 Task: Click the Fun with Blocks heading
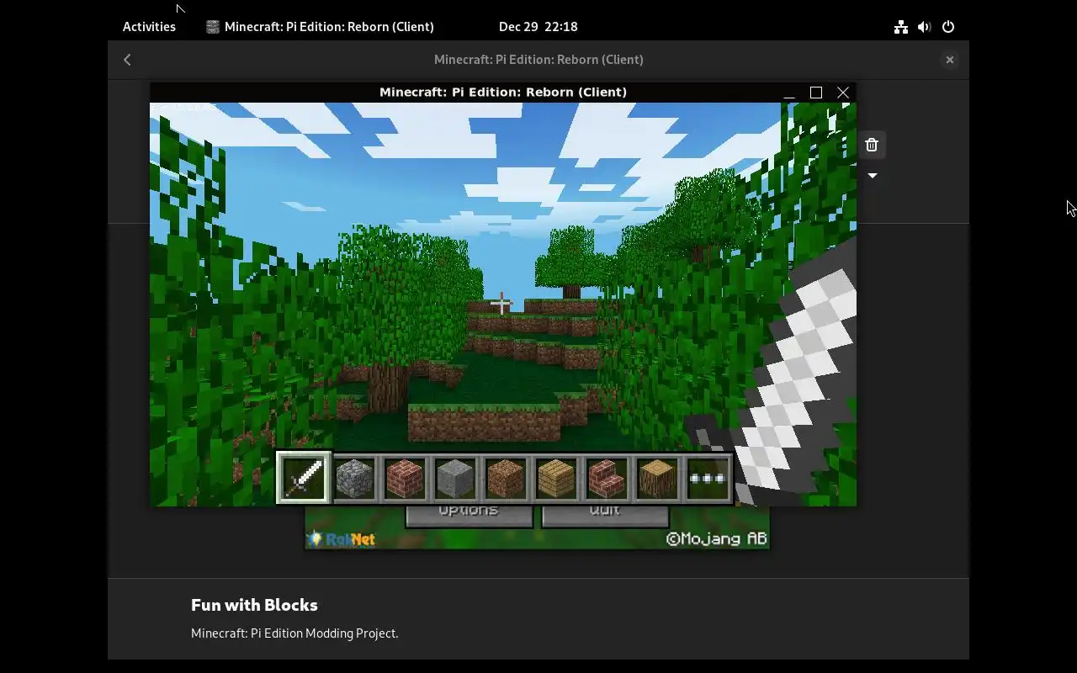tap(254, 605)
